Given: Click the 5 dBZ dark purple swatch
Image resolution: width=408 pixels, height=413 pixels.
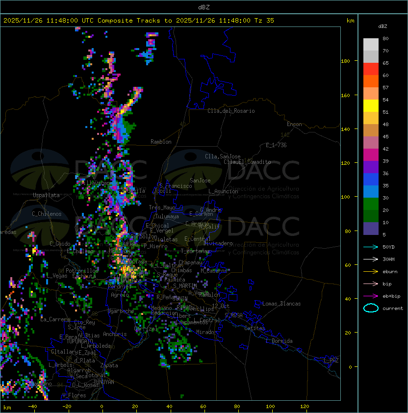Looking at the screenshot, I should [371, 229].
